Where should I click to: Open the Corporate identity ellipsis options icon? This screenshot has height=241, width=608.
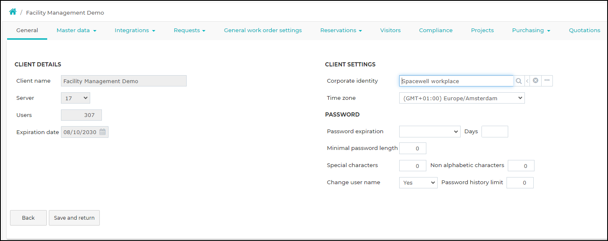point(547,81)
